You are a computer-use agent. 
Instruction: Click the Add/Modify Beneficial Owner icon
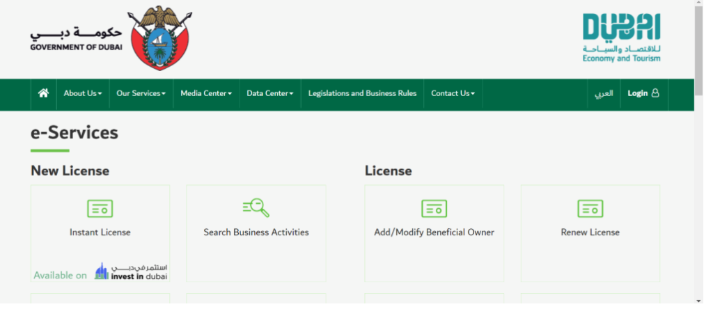pyautogui.click(x=434, y=208)
